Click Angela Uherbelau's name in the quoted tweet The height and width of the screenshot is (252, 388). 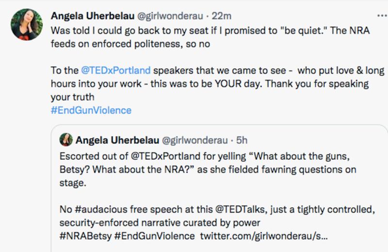click(x=115, y=140)
